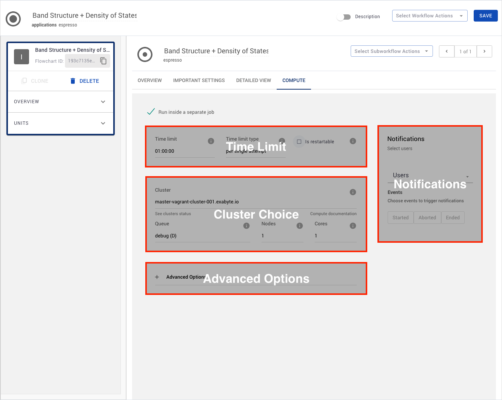Click the Cores info icon
The image size is (502, 400).
point(353,226)
